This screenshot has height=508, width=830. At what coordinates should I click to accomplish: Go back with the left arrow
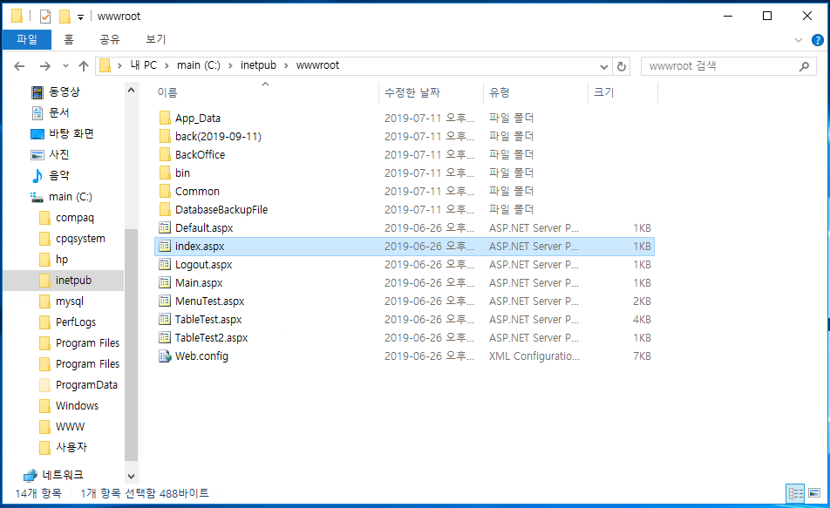pos(19,66)
